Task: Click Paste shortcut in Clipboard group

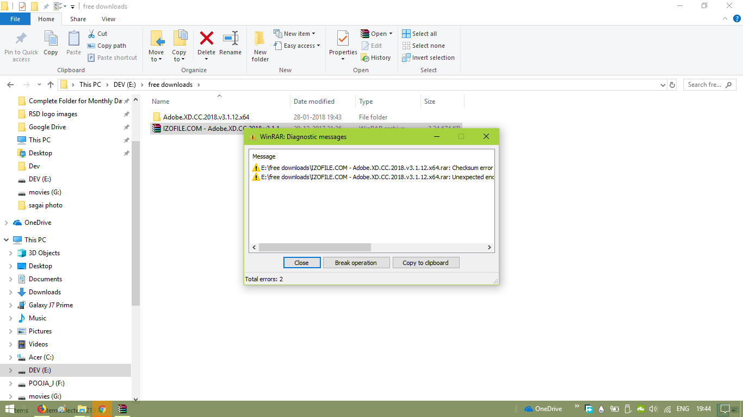Action: (112, 58)
